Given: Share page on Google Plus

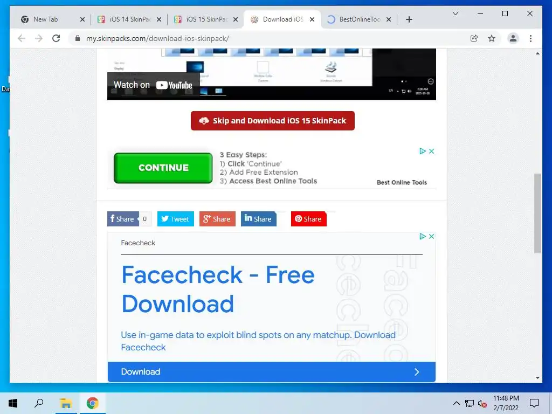Looking at the screenshot, I should tap(217, 219).
